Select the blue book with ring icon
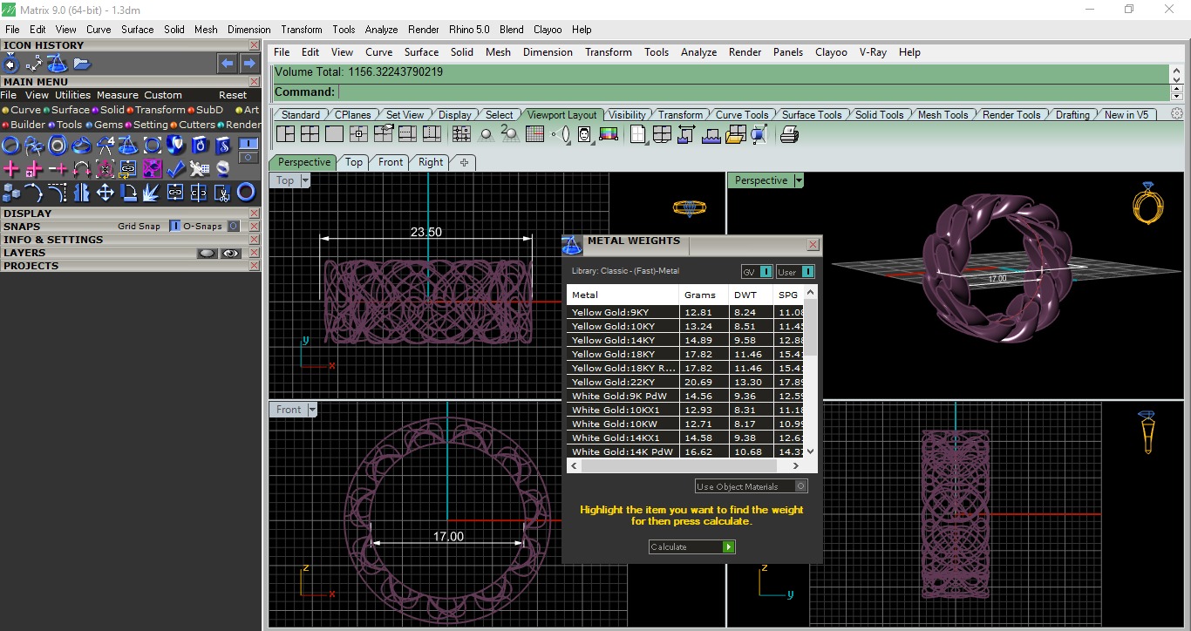This screenshot has height=631, width=1191. coord(199,145)
